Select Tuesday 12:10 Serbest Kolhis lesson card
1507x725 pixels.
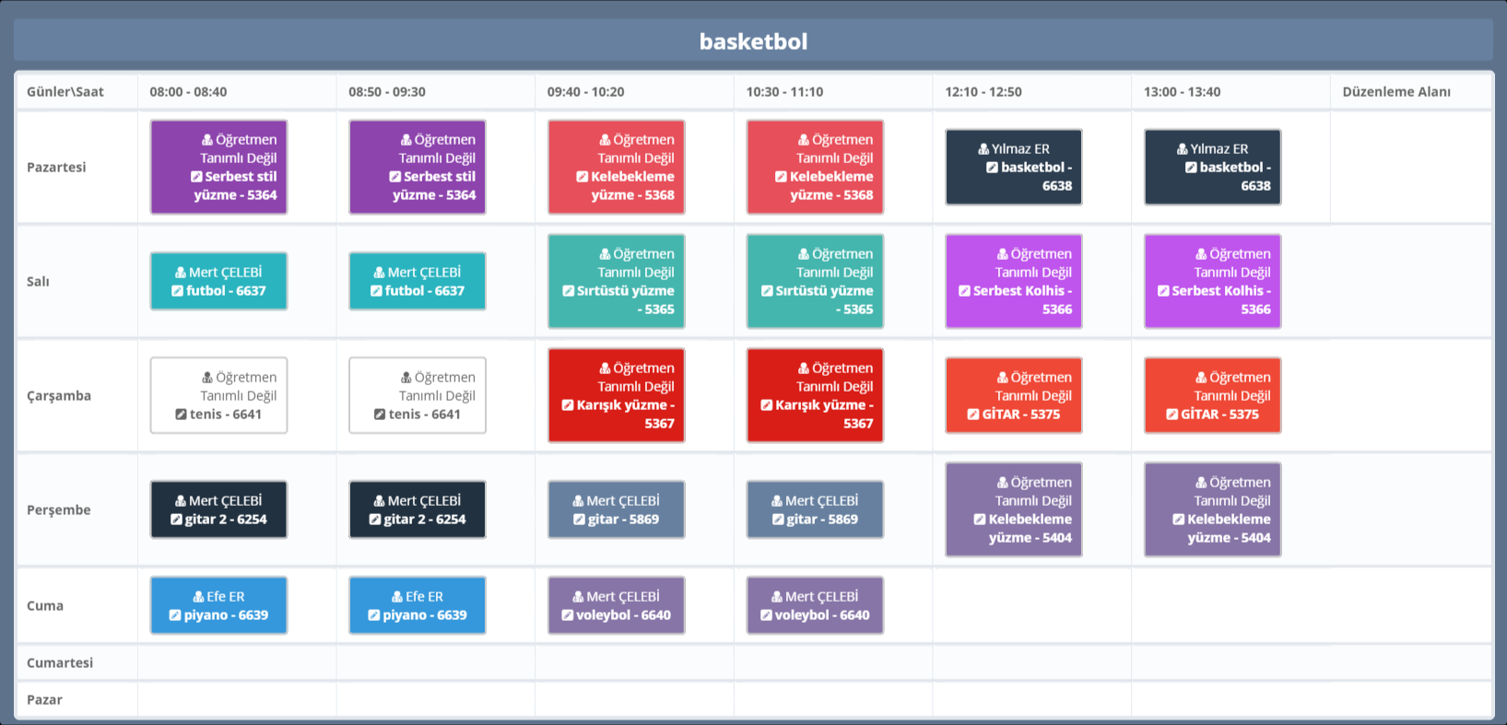point(1013,282)
